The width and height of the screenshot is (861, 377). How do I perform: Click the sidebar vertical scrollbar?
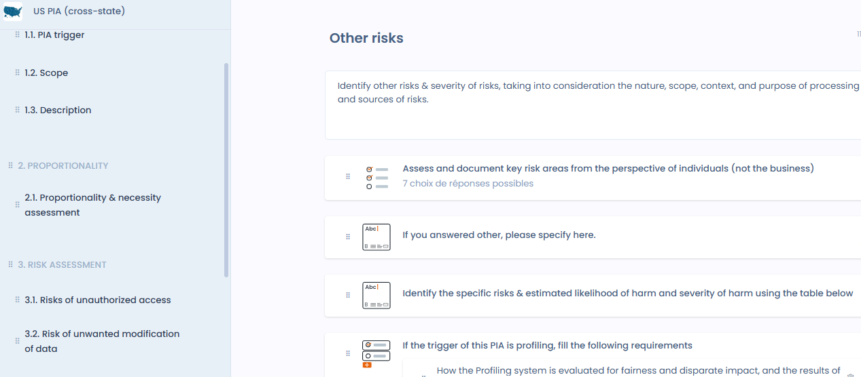click(226, 170)
